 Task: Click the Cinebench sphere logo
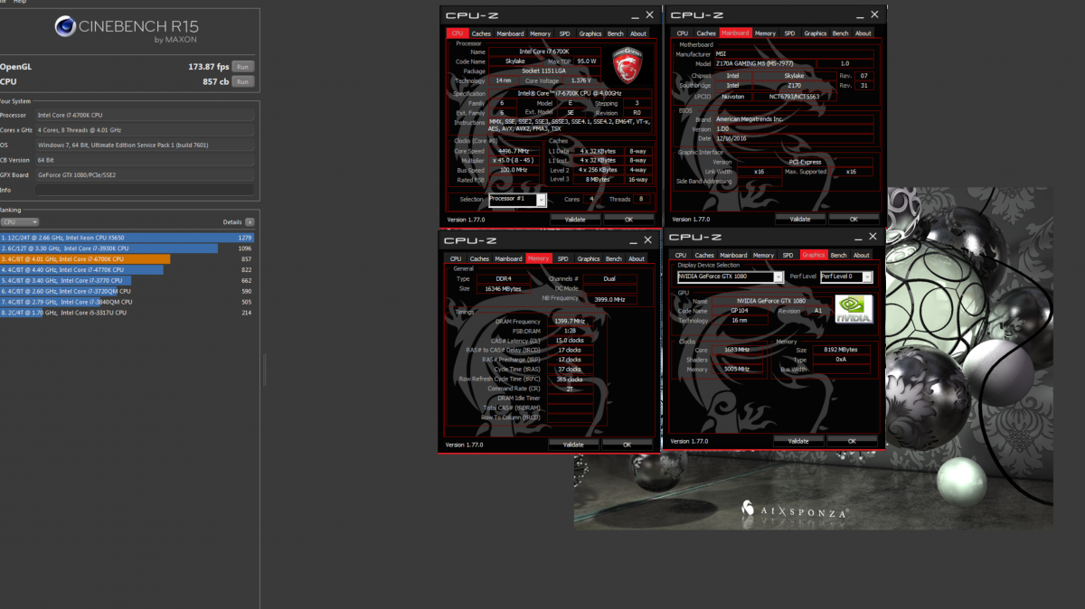click(66, 28)
